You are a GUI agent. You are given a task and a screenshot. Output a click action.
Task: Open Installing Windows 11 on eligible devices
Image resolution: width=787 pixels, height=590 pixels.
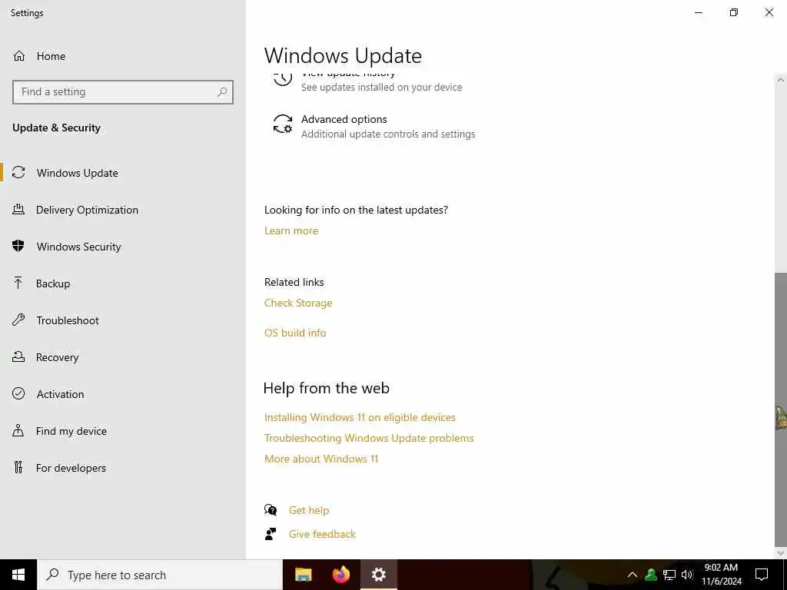(x=360, y=417)
